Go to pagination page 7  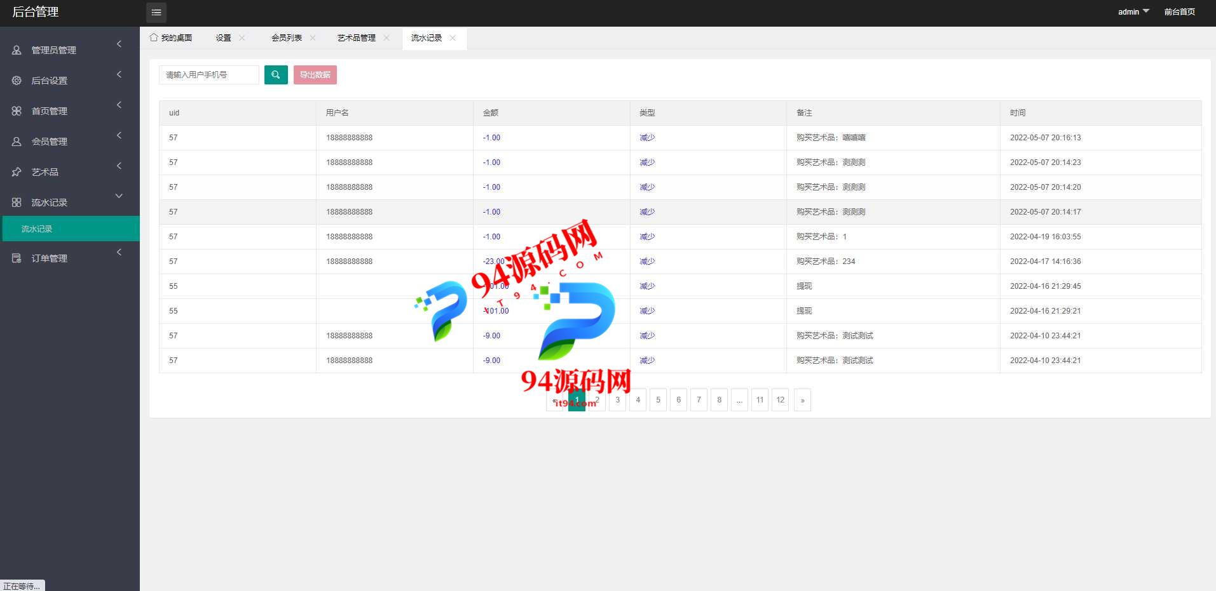click(x=699, y=400)
